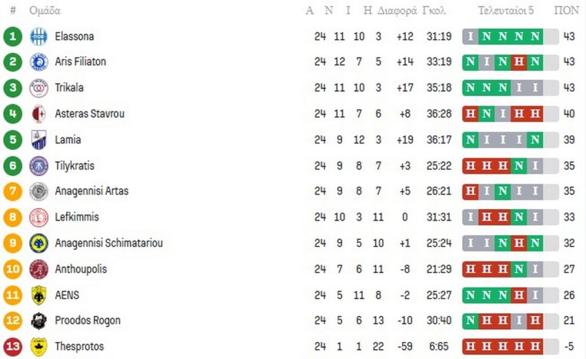Open the Anagennisi Artas team link
586x359 pixels.
92,191
